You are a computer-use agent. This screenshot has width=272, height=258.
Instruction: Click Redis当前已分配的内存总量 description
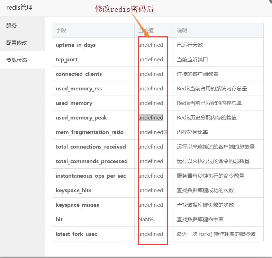209,103
